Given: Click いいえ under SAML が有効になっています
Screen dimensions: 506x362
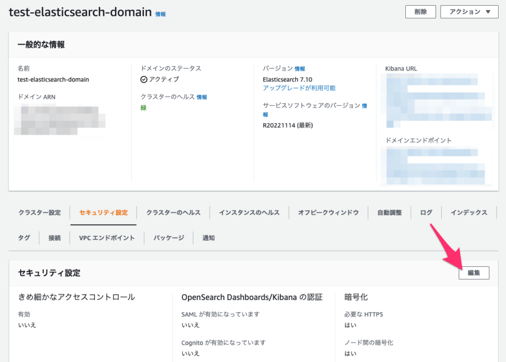Looking at the screenshot, I should point(190,325).
